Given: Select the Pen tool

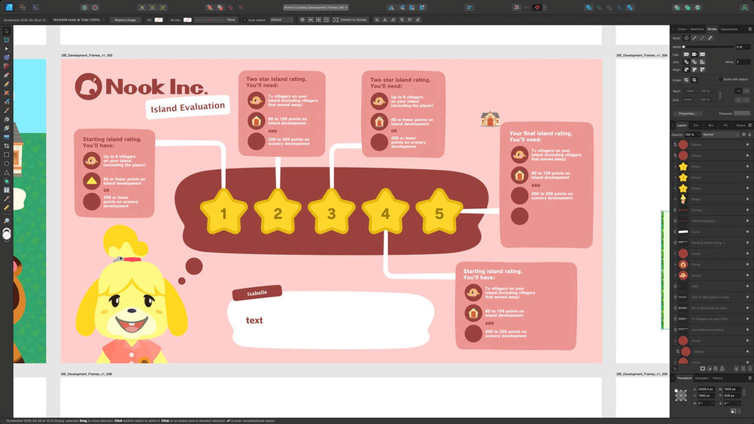Looking at the screenshot, I should click(x=6, y=75).
